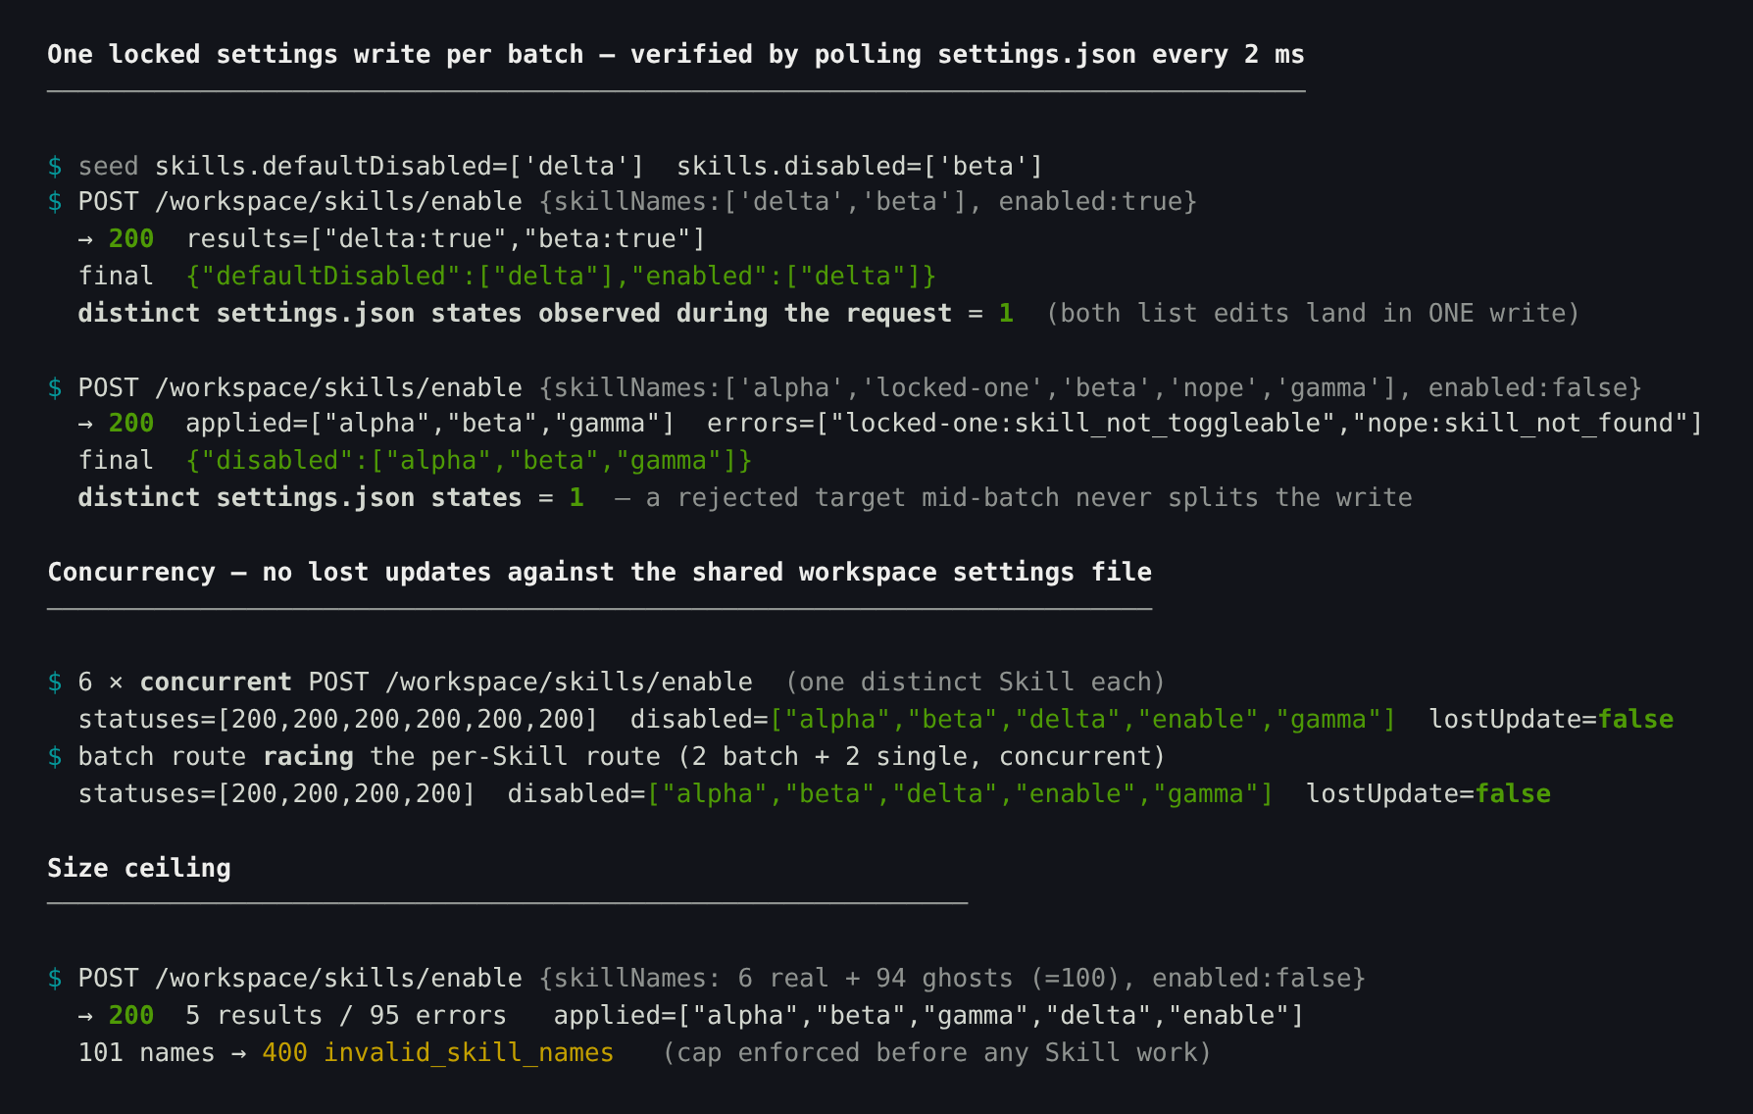Click the green defaultDisabled final JSON output

561,276
